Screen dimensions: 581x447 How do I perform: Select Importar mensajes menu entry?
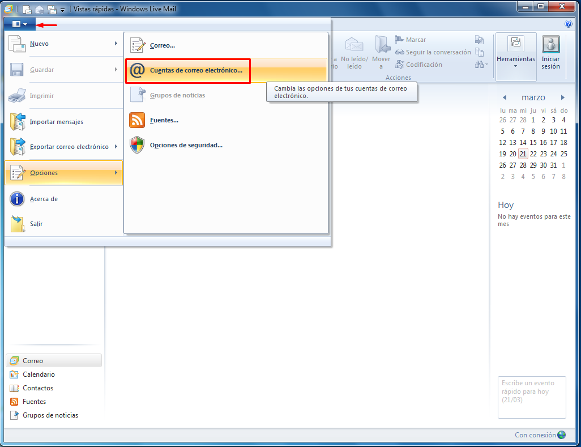click(63, 122)
